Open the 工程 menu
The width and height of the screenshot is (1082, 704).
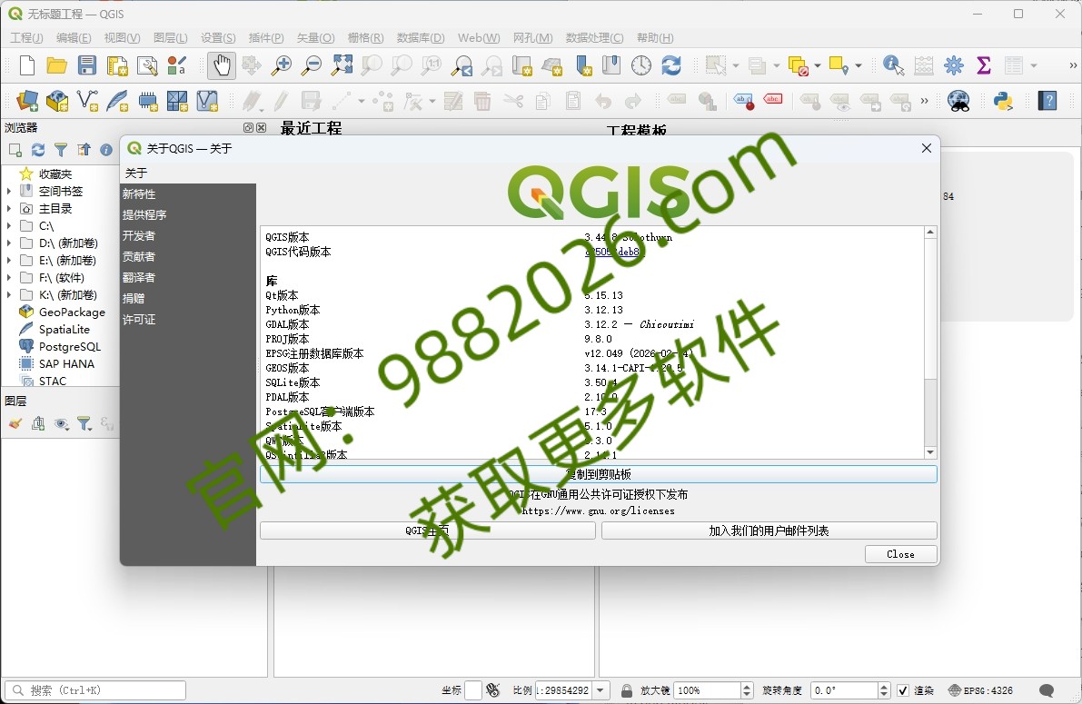[26, 38]
